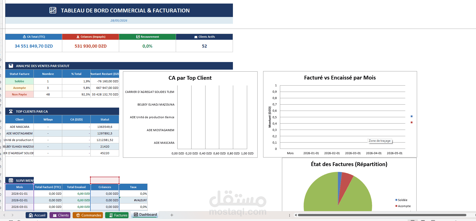Select the #VALEUR! error cell
The width and height of the screenshot is (476, 221).
tap(133, 200)
